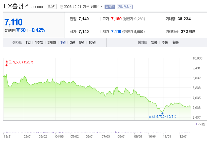Screen dimensions: 207x144
Task: Click the 02/01 date axis label
Action: (x=27, y=136)
